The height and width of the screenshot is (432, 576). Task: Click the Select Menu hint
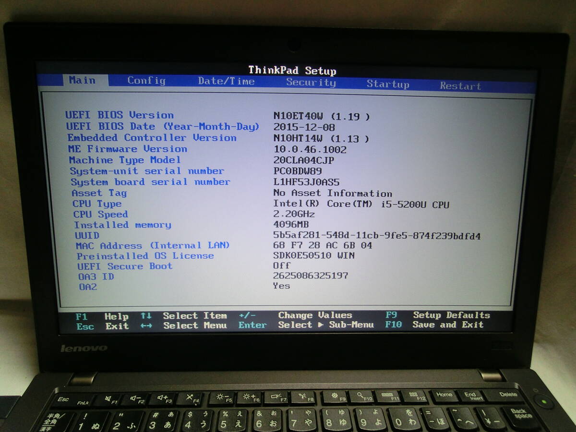click(184, 325)
